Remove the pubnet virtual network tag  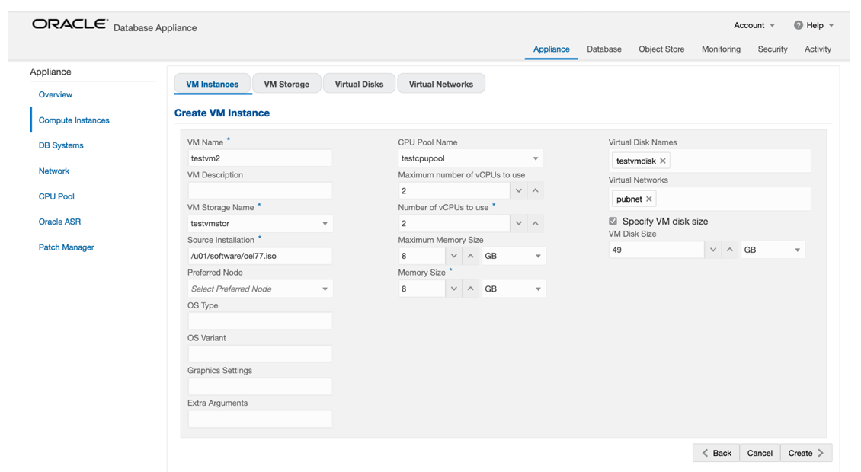tap(649, 199)
